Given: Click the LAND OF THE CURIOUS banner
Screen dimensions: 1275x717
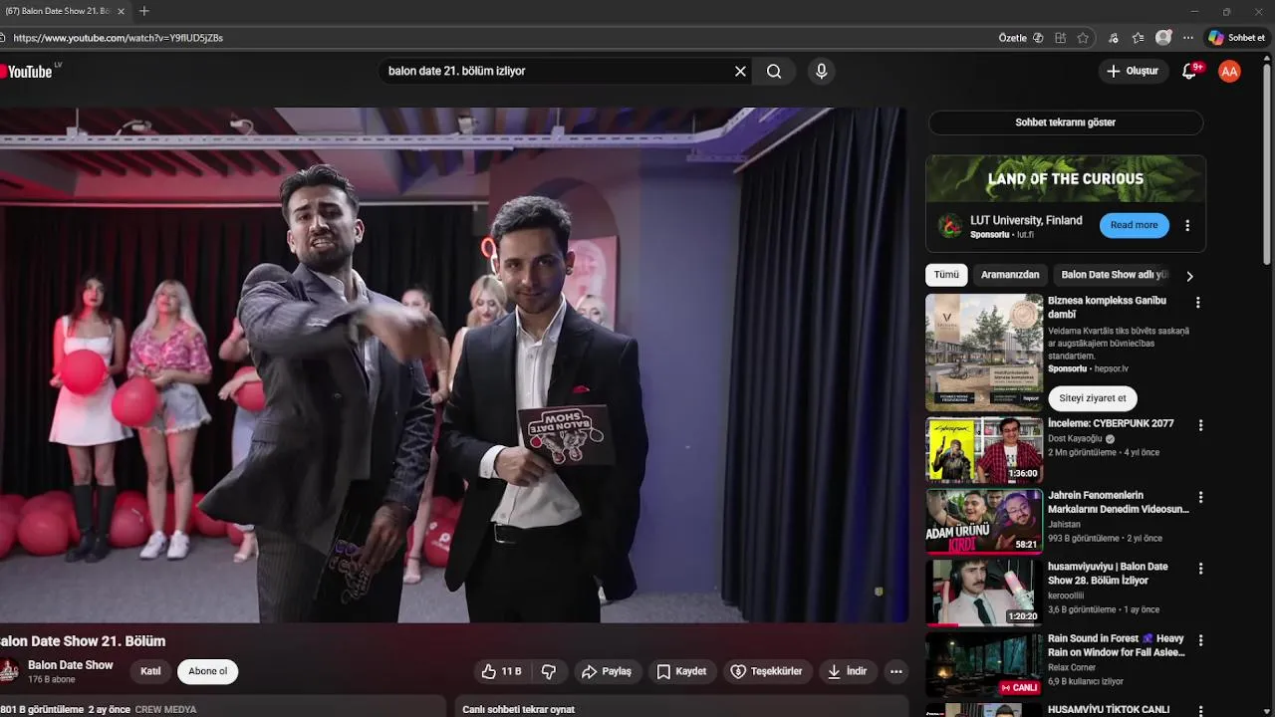Looking at the screenshot, I should pos(1066,179).
